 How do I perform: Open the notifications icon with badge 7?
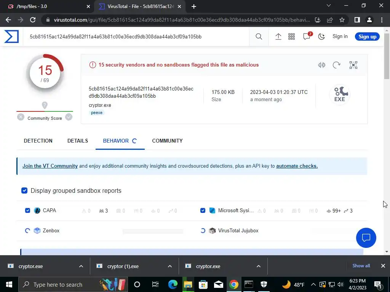pyautogui.click(x=307, y=36)
